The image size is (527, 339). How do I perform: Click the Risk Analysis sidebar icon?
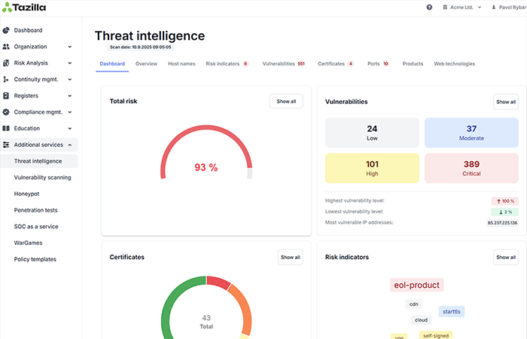coord(6,63)
